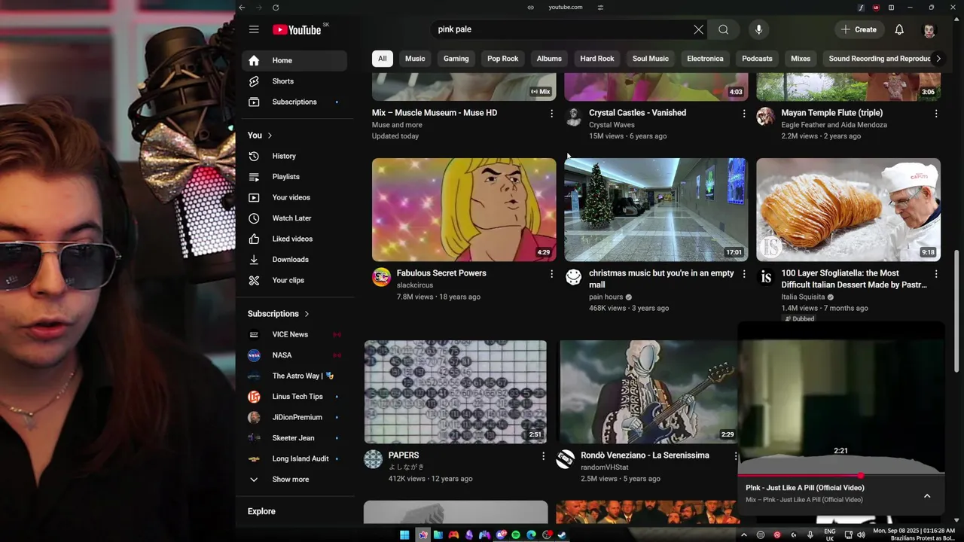Open the Windows Start button
Screen dimensions: 964x542
point(404,535)
